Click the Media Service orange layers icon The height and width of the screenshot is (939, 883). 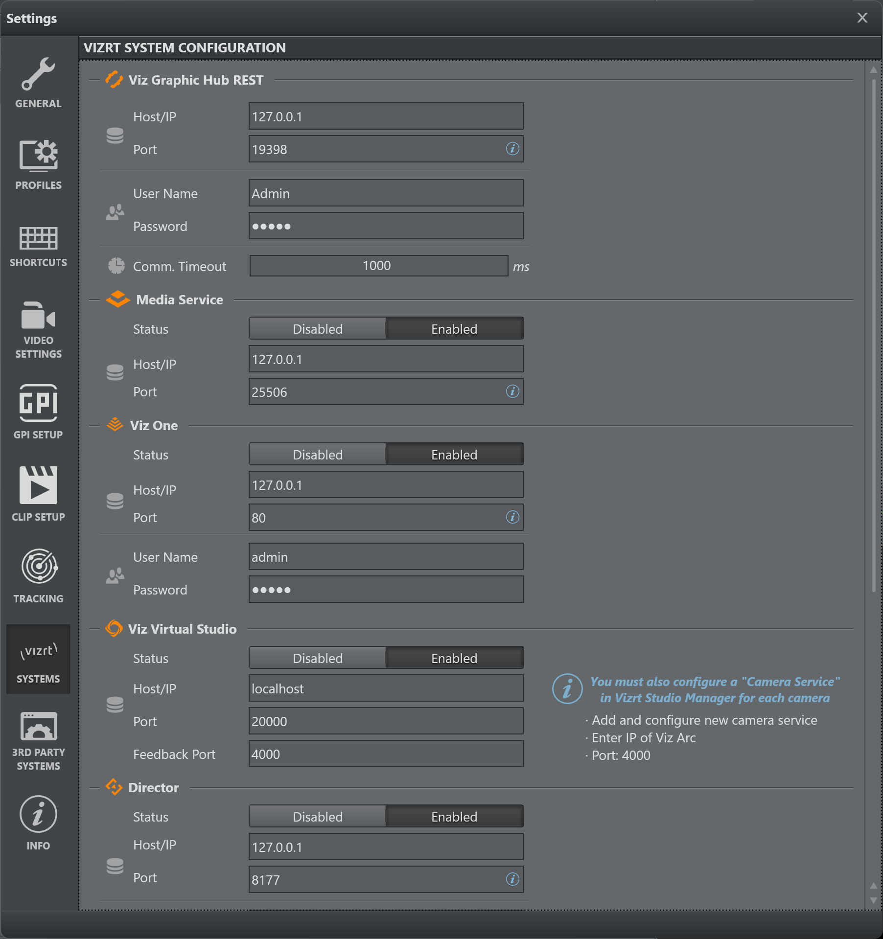pos(117,299)
